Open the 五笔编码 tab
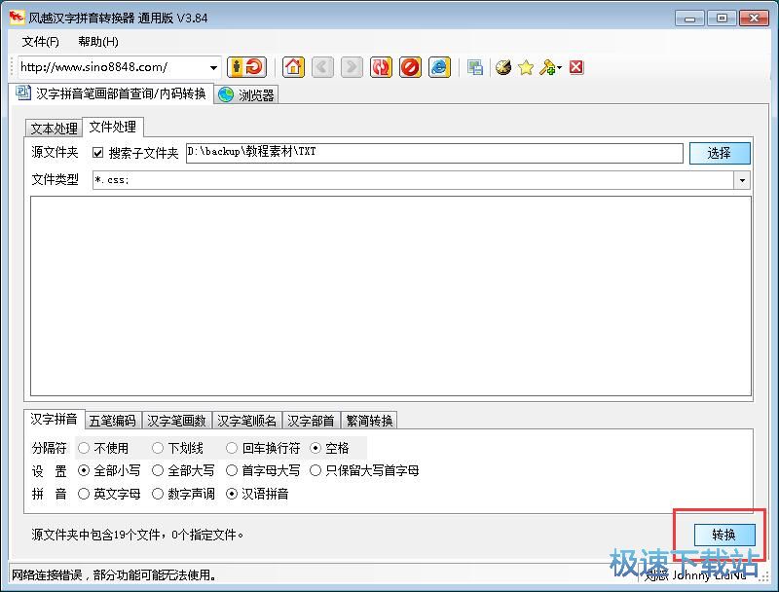779x592 pixels. (113, 421)
